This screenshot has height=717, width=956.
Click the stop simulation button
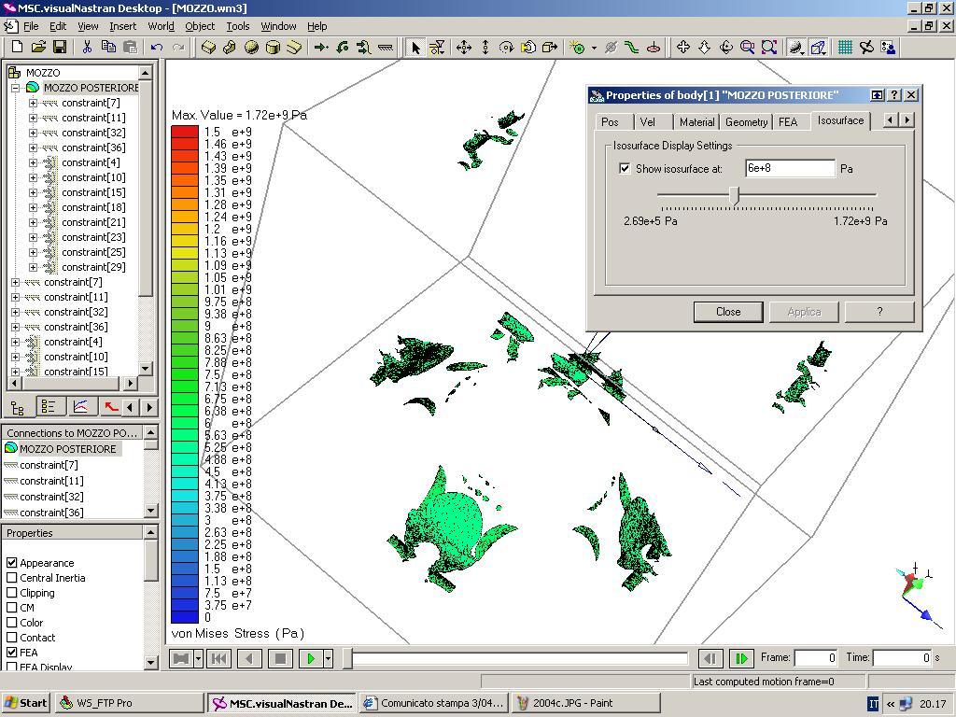tap(280, 658)
